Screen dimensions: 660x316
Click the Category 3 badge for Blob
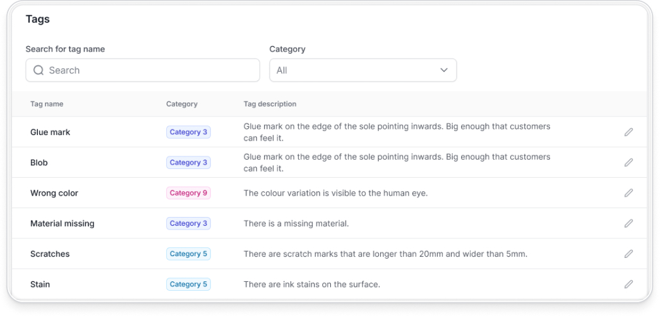[188, 163]
